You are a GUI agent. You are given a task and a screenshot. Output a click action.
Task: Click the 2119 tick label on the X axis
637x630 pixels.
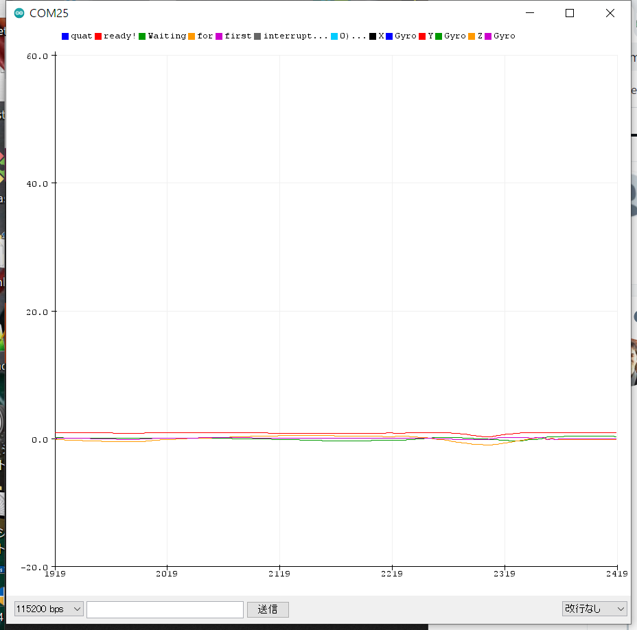(x=279, y=573)
